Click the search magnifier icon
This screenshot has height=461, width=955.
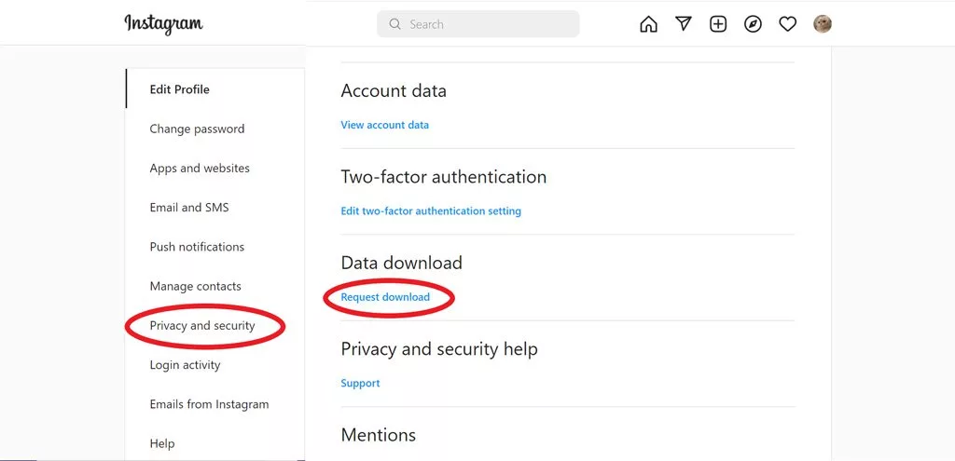[395, 24]
